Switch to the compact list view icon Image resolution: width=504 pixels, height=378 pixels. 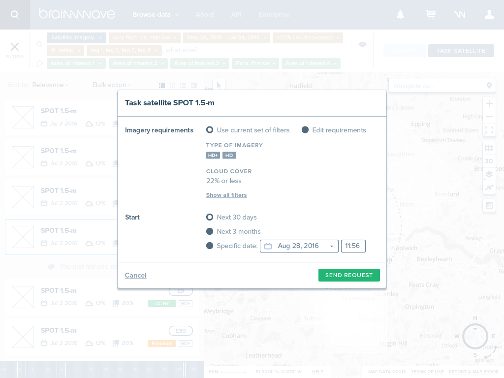pos(183,85)
